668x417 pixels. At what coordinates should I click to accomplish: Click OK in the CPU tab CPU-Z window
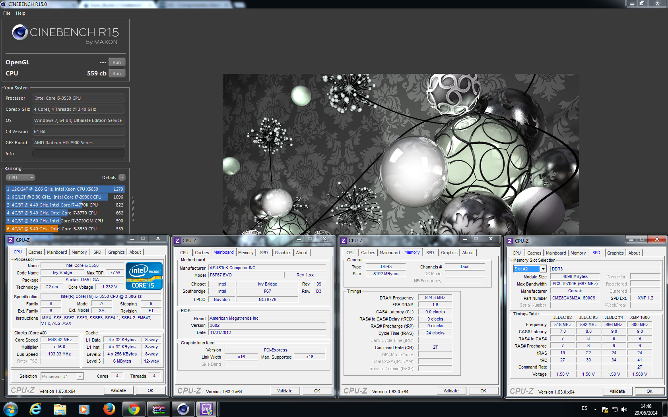click(150, 390)
